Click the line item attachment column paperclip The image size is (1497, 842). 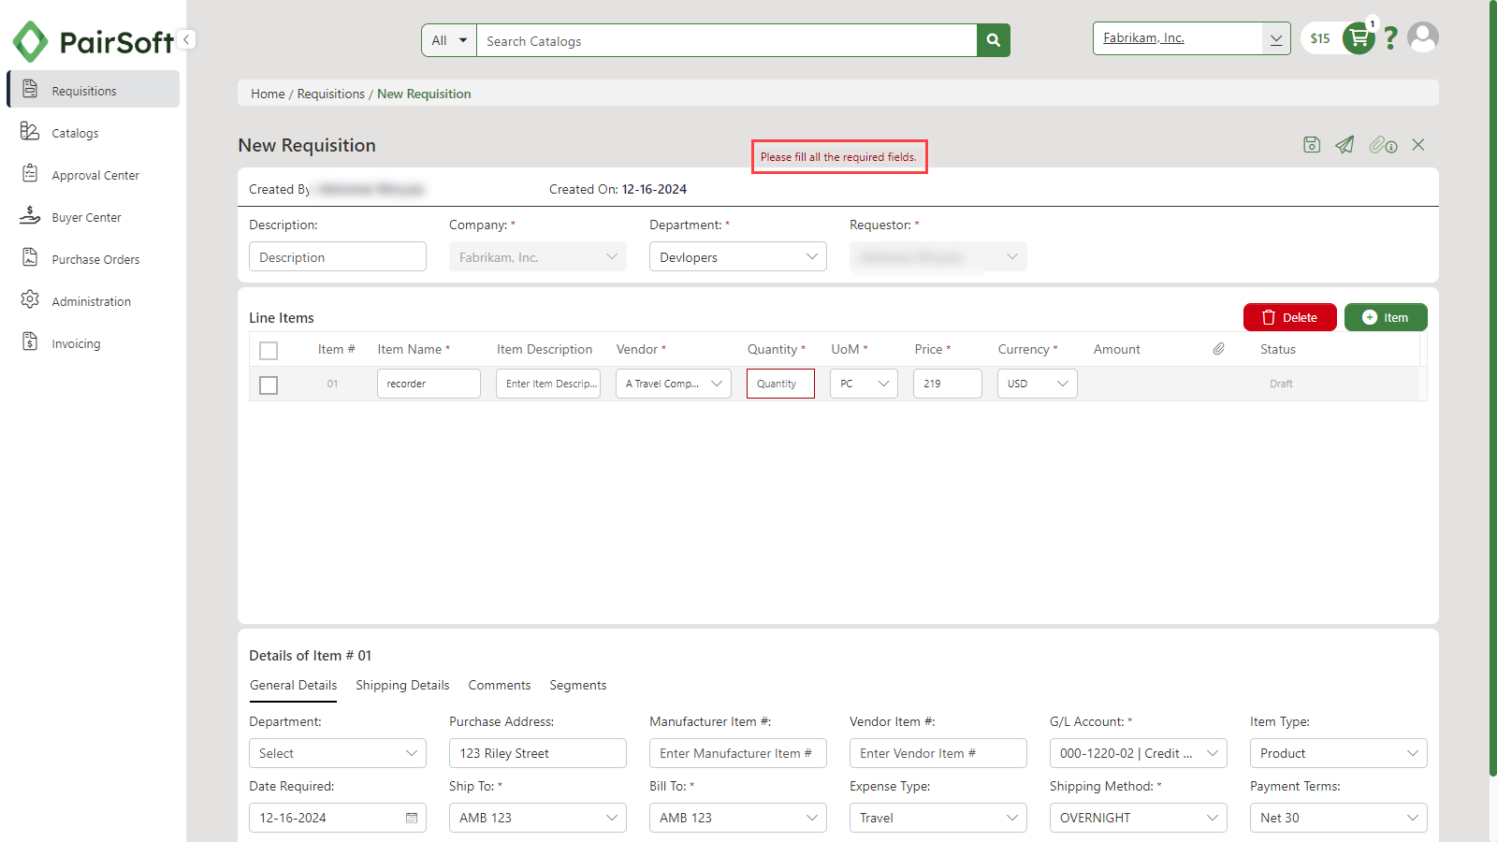pyautogui.click(x=1218, y=349)
